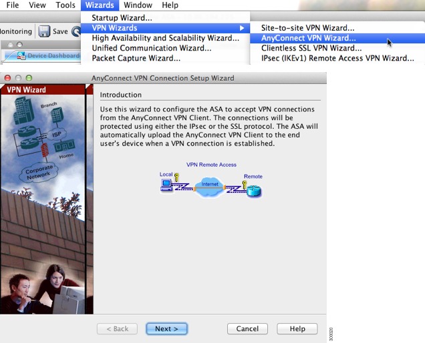Click the Save floppy disk icon
The height and width of the screenshot is (343, 425).
(44, 31)
